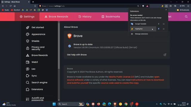Open more options for Google Translate
Screen dimensions: 191x107
(164, 24)
